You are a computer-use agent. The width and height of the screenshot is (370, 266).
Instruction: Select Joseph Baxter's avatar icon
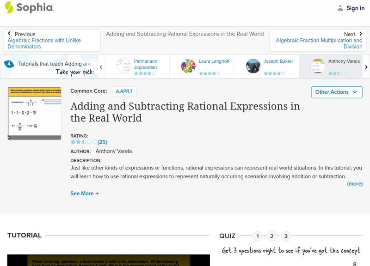pos(253,66)
